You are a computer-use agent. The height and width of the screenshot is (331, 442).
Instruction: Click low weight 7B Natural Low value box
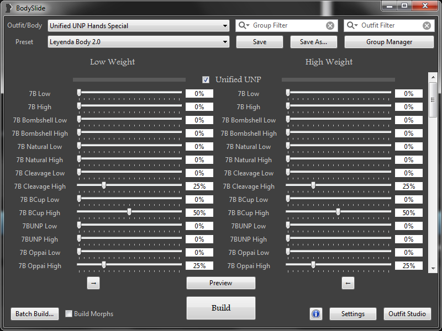(199, 147)
